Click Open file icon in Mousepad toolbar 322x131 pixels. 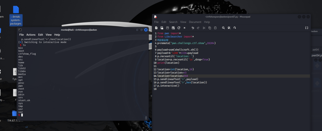pyautogui.click(x=162, y=28)
